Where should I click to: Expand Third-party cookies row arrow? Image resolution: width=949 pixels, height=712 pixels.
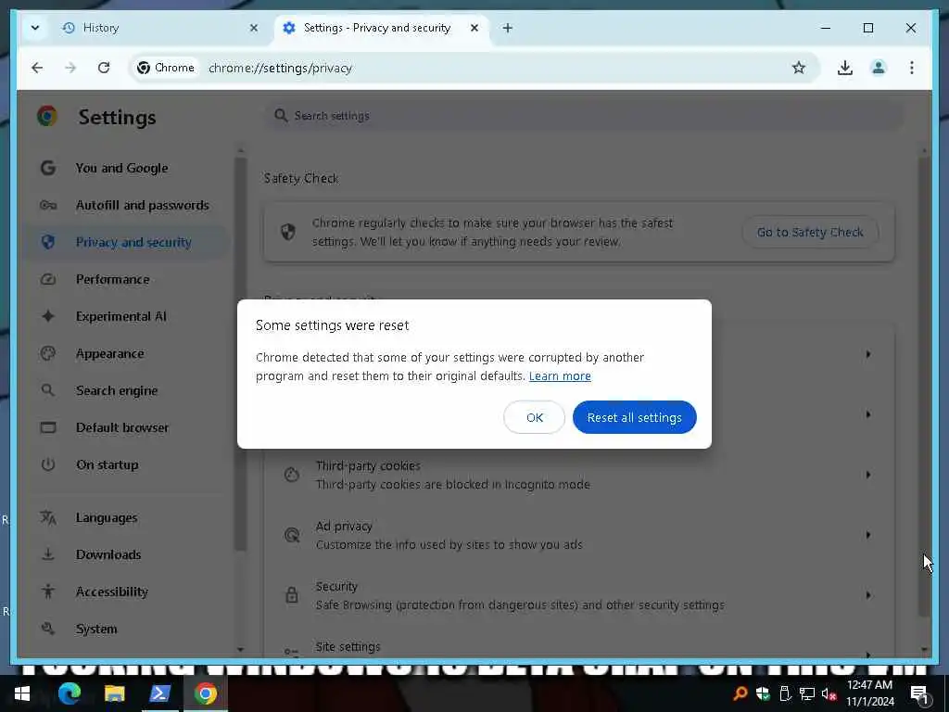(x=867, y=475)
